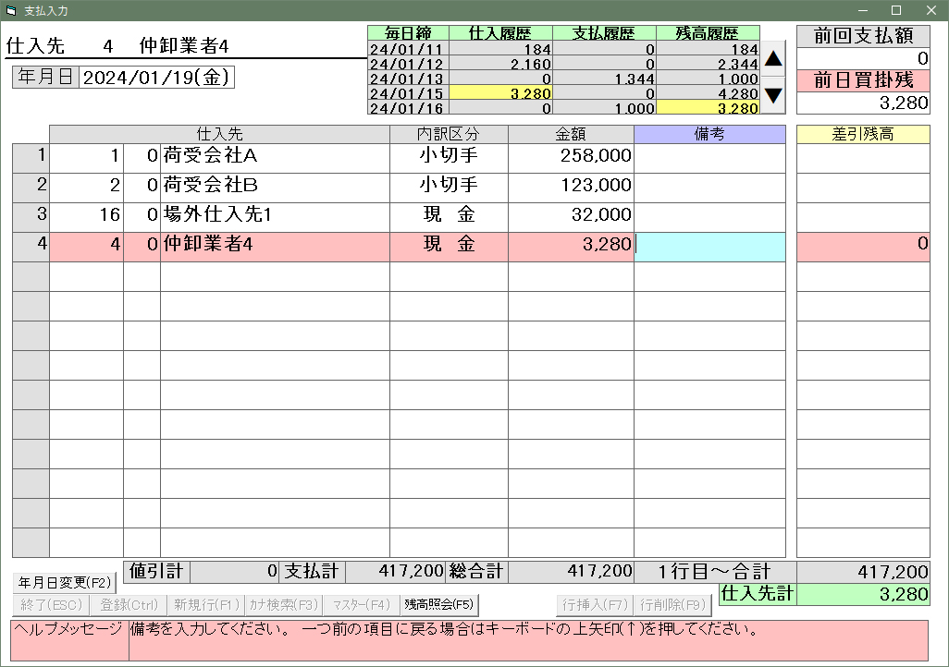This screenshot has height=667, width=949.
Task: Click the yellow 3,280 仕入履歴 cell
Action: (x=500, y=93)
